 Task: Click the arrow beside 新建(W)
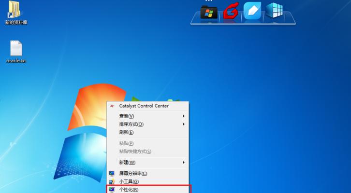[x=184, y=163]
